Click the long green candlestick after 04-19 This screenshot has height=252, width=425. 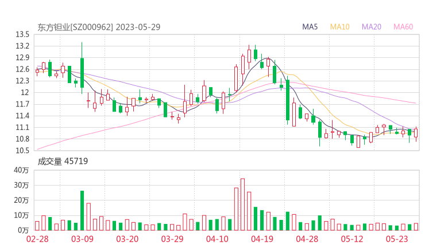pyautogui.click(x=288, y=100)
